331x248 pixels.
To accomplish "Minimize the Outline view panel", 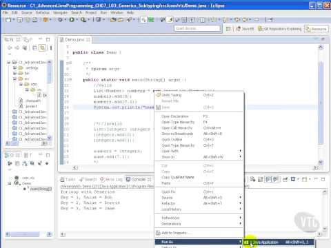I will pyautogui.click(x=40, y=154).
